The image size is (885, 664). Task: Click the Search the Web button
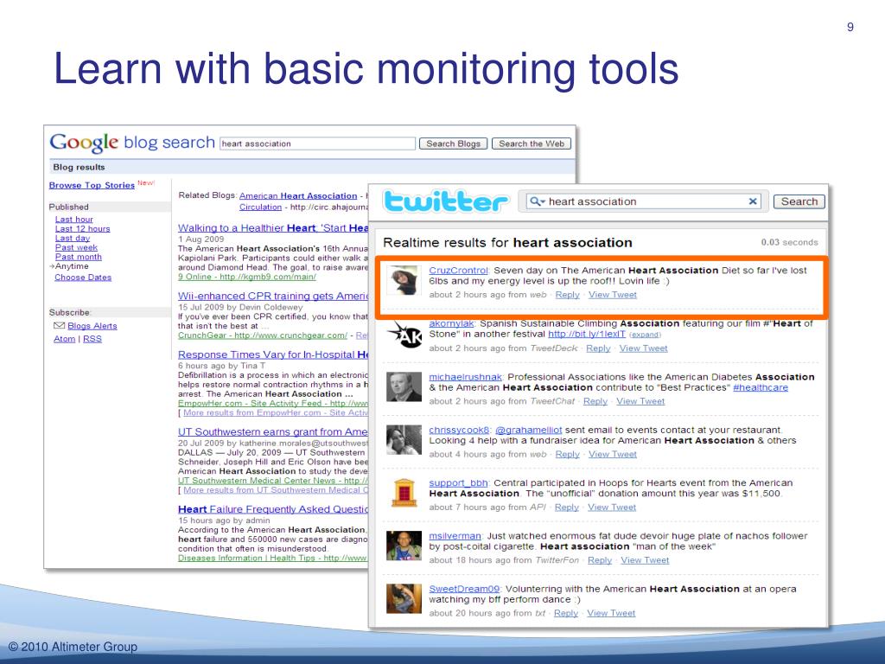[x=532, y=144]
